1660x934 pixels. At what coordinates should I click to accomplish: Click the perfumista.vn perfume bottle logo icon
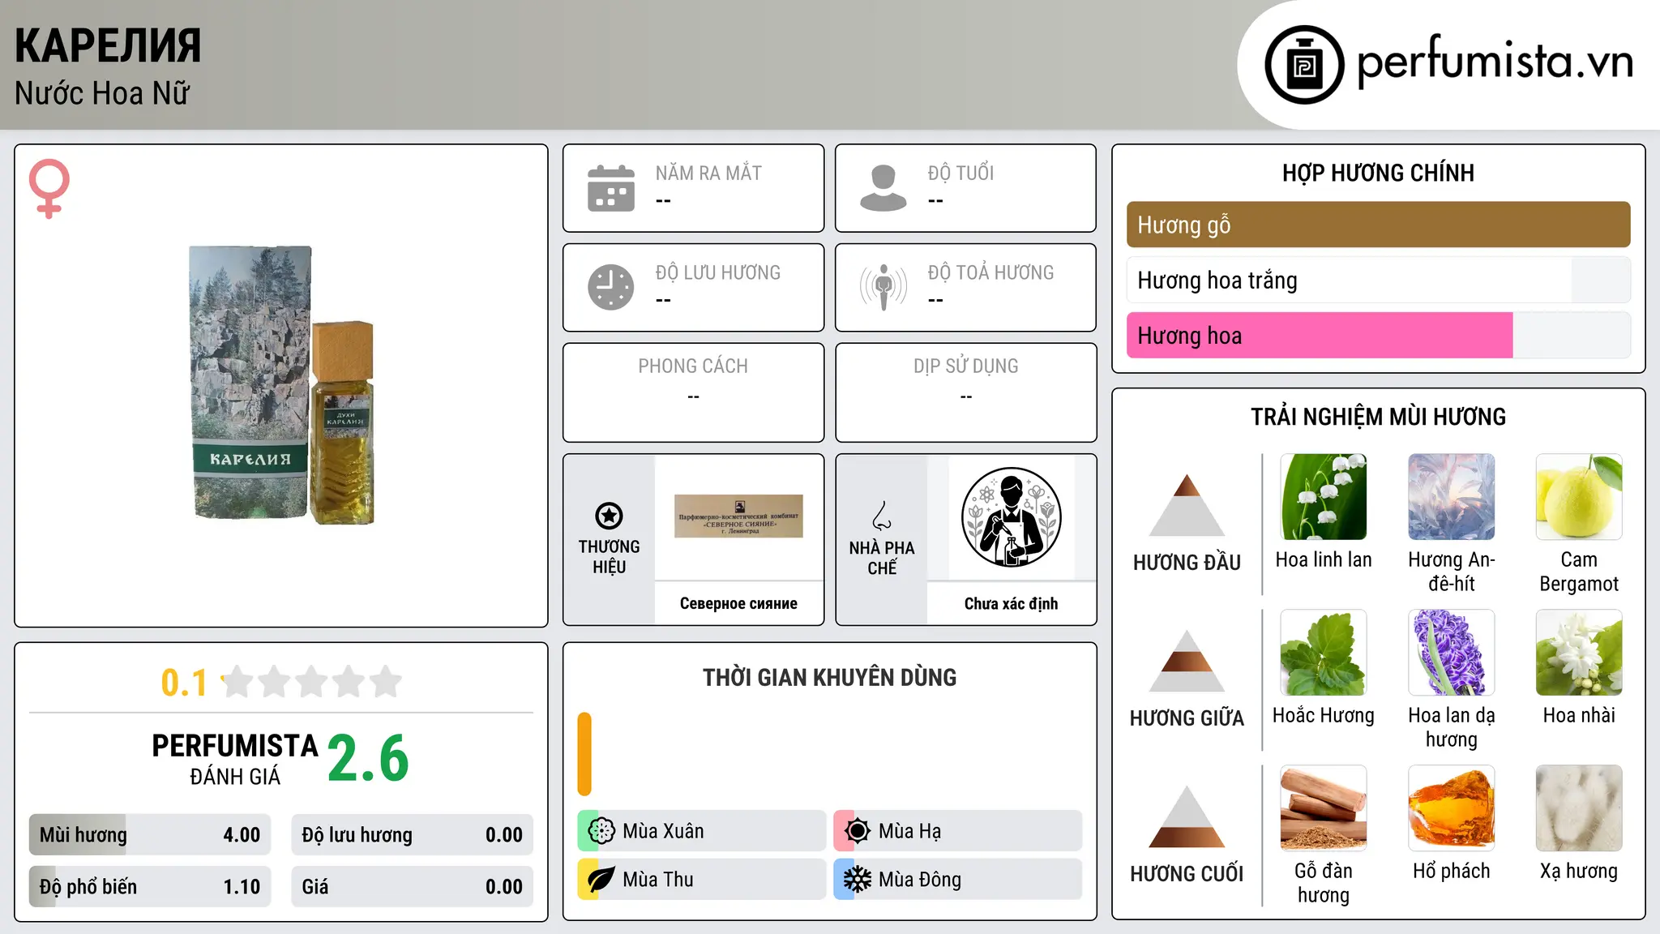click(1304, 65)
